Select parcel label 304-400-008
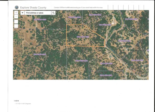The image size is (155, 112). [x=106, y=75]
